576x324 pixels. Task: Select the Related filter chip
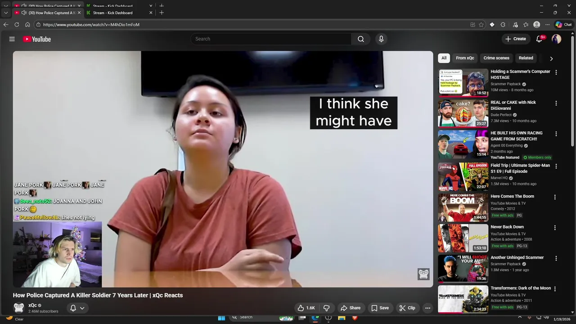tap(526, 58)
